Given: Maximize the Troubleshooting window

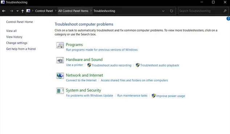Looking at the screenshot, I should pos(213,2).
